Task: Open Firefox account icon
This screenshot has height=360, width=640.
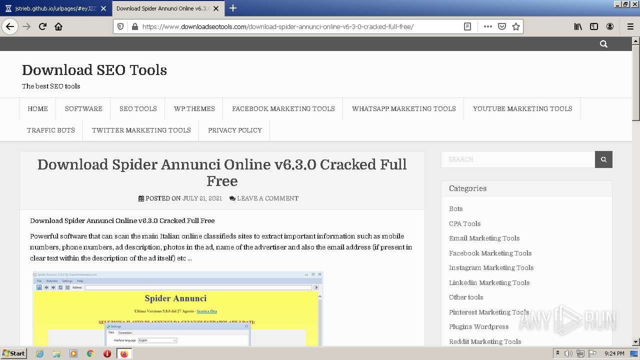Action: [610, 26]
